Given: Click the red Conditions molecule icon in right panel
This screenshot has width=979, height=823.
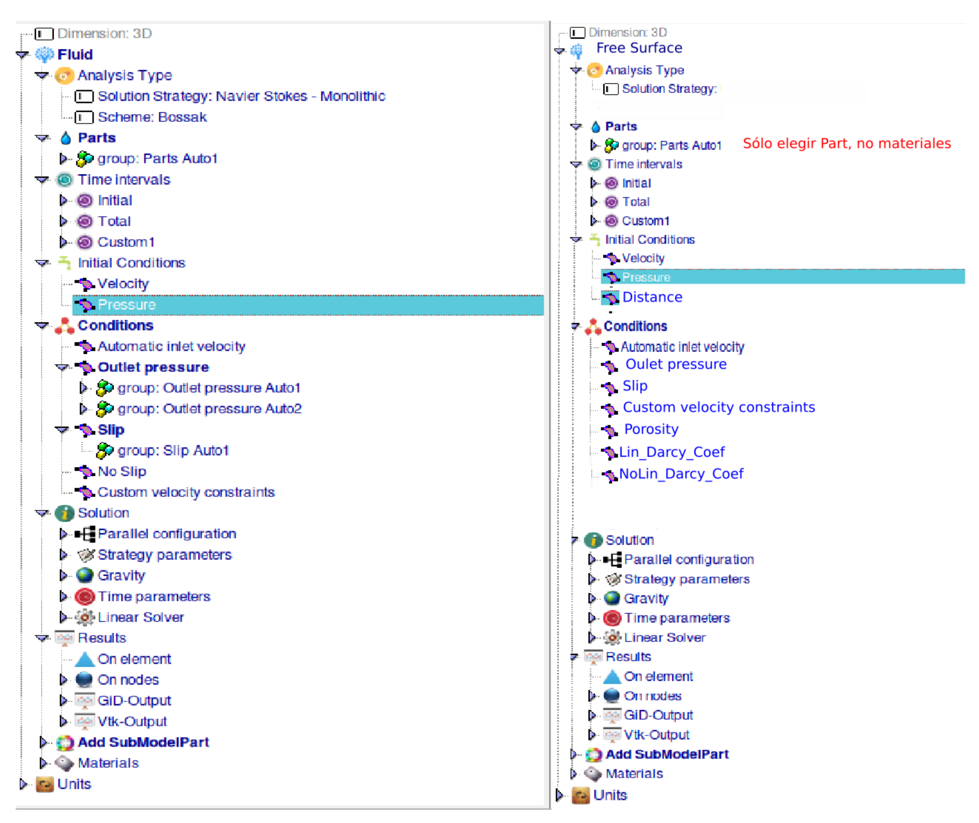Looking at the screenshot, I should point(593,326).
